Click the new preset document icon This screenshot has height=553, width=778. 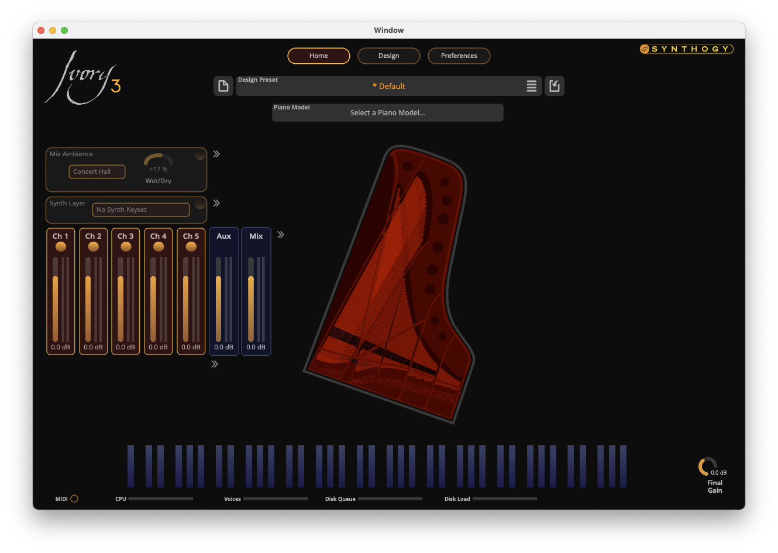223,86
